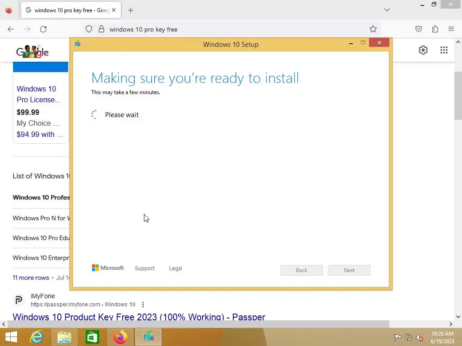Screen dimensions: 462x346
Task: Click the disabled Back button in Setup
Action: 302,270
